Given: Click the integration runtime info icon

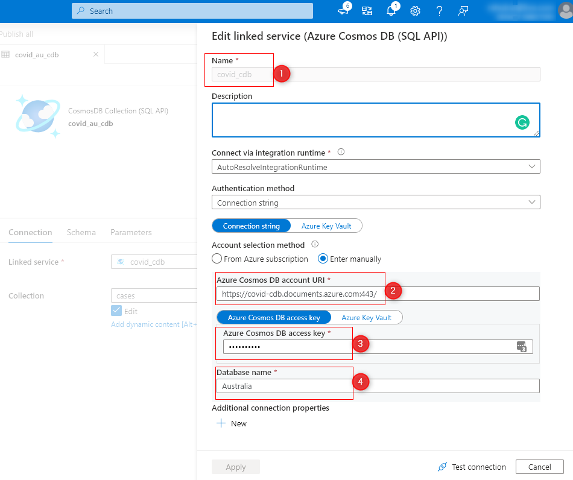Looking at the screenshot, I should [x=341, y=152].
